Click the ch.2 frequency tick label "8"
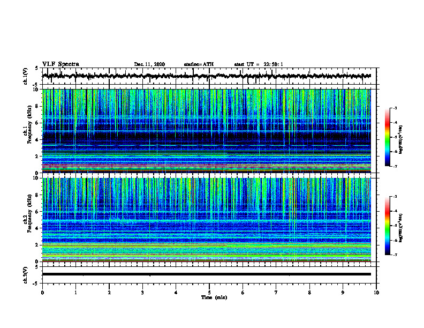Screen dimensions: 424x328 pyautogui.click(x=37, y=195)
